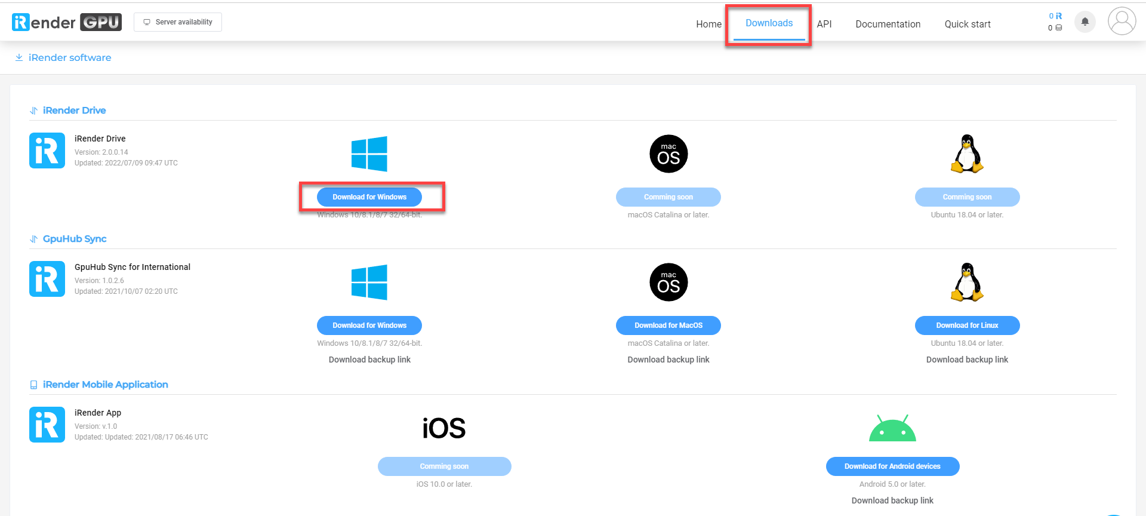Click the download icon beside iRender software
1146x516 pixels.
(19, 57)
